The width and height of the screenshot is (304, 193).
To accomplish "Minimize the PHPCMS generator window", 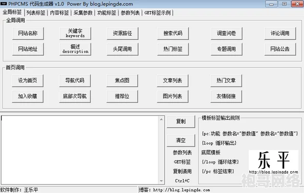I will coord(271,4).
